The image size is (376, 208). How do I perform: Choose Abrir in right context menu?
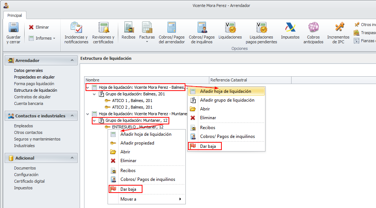pos(226,109)
